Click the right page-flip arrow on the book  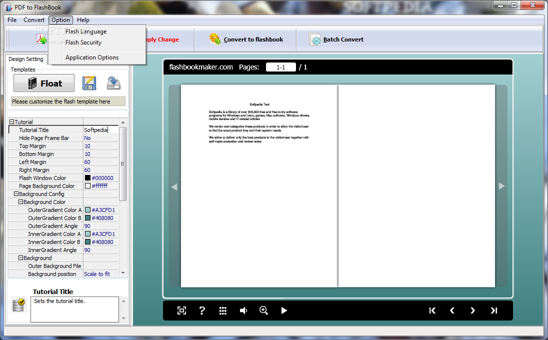(501, 186)
